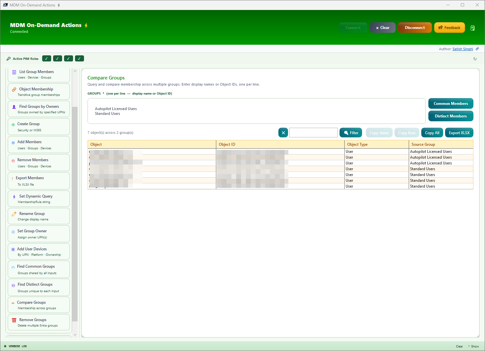Toggle the last Active PIM Roles checkmark
Screen dimensions: 485x351
click(x=79, y=58)
